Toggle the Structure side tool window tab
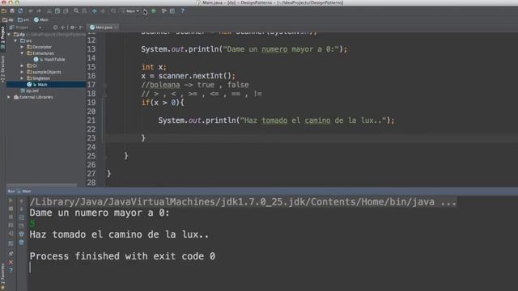 pos(2,69)
